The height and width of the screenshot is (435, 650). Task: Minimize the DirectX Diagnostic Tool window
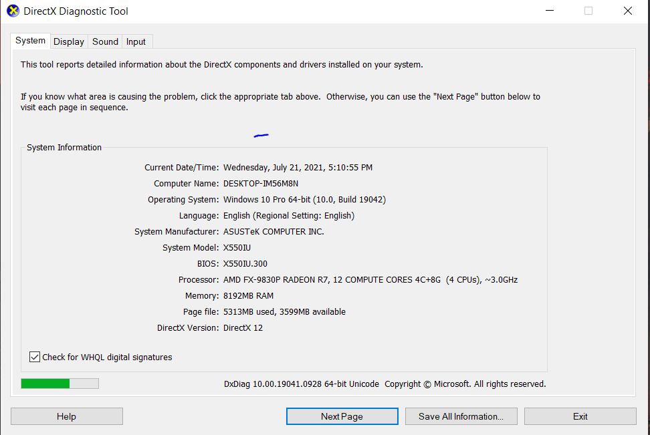550,11
